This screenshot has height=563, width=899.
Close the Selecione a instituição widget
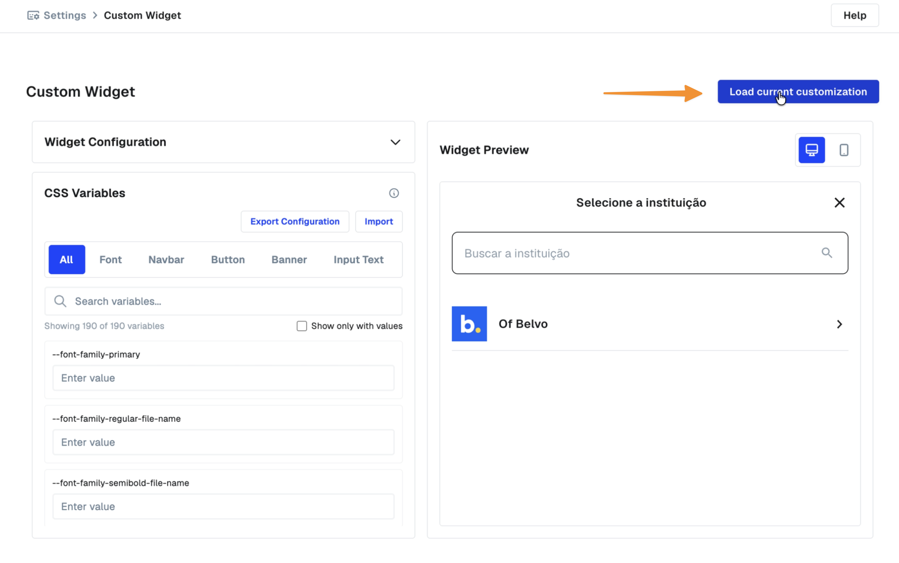(839, 203)
